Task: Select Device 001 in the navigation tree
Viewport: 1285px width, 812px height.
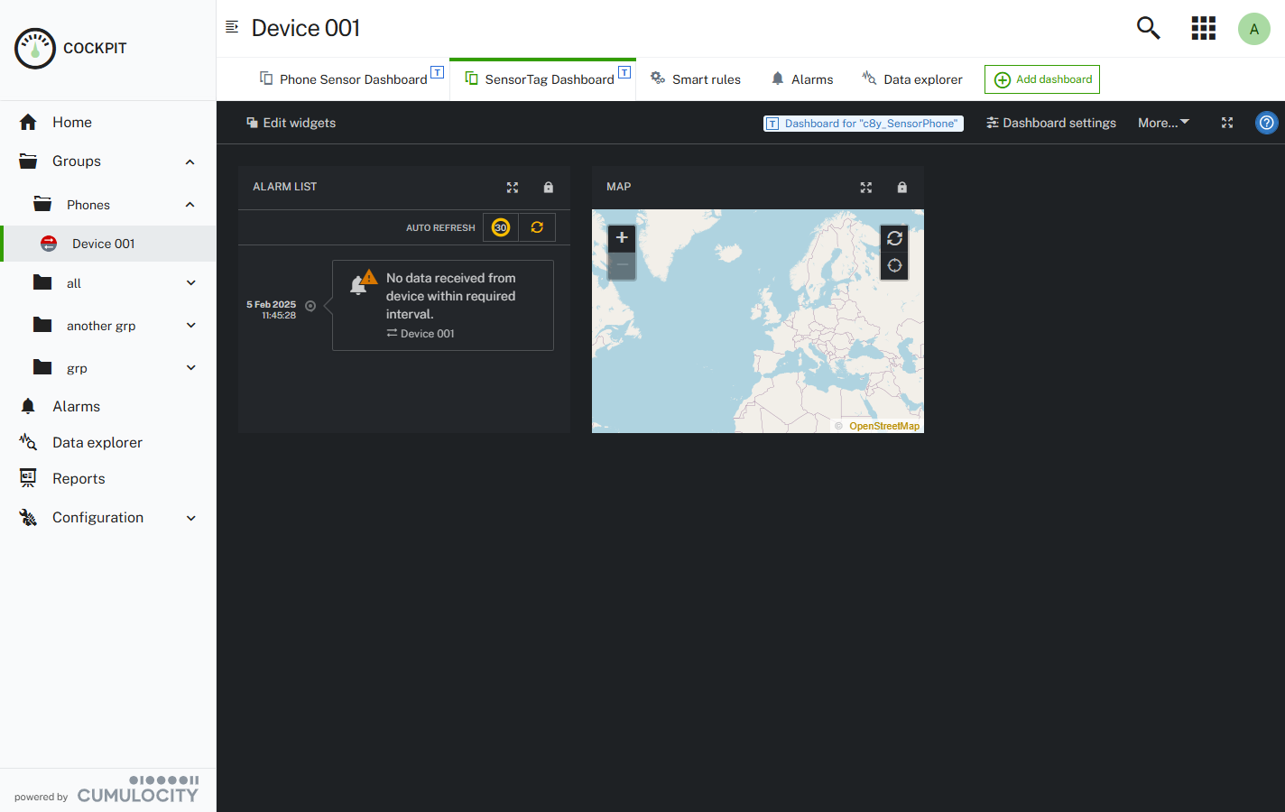Action: (x=102, y=243)
